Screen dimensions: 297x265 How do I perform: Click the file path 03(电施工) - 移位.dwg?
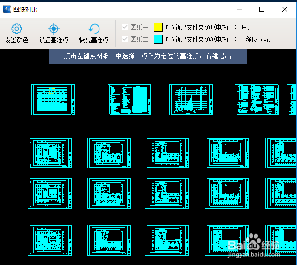[218, 39]
